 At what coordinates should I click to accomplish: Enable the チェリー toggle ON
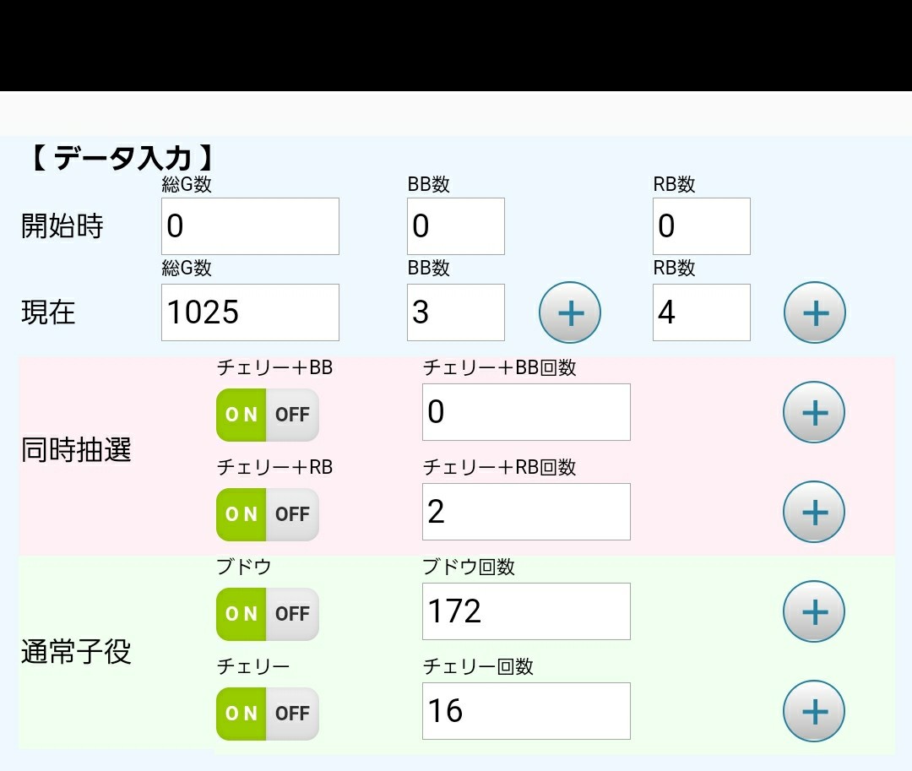240,714
